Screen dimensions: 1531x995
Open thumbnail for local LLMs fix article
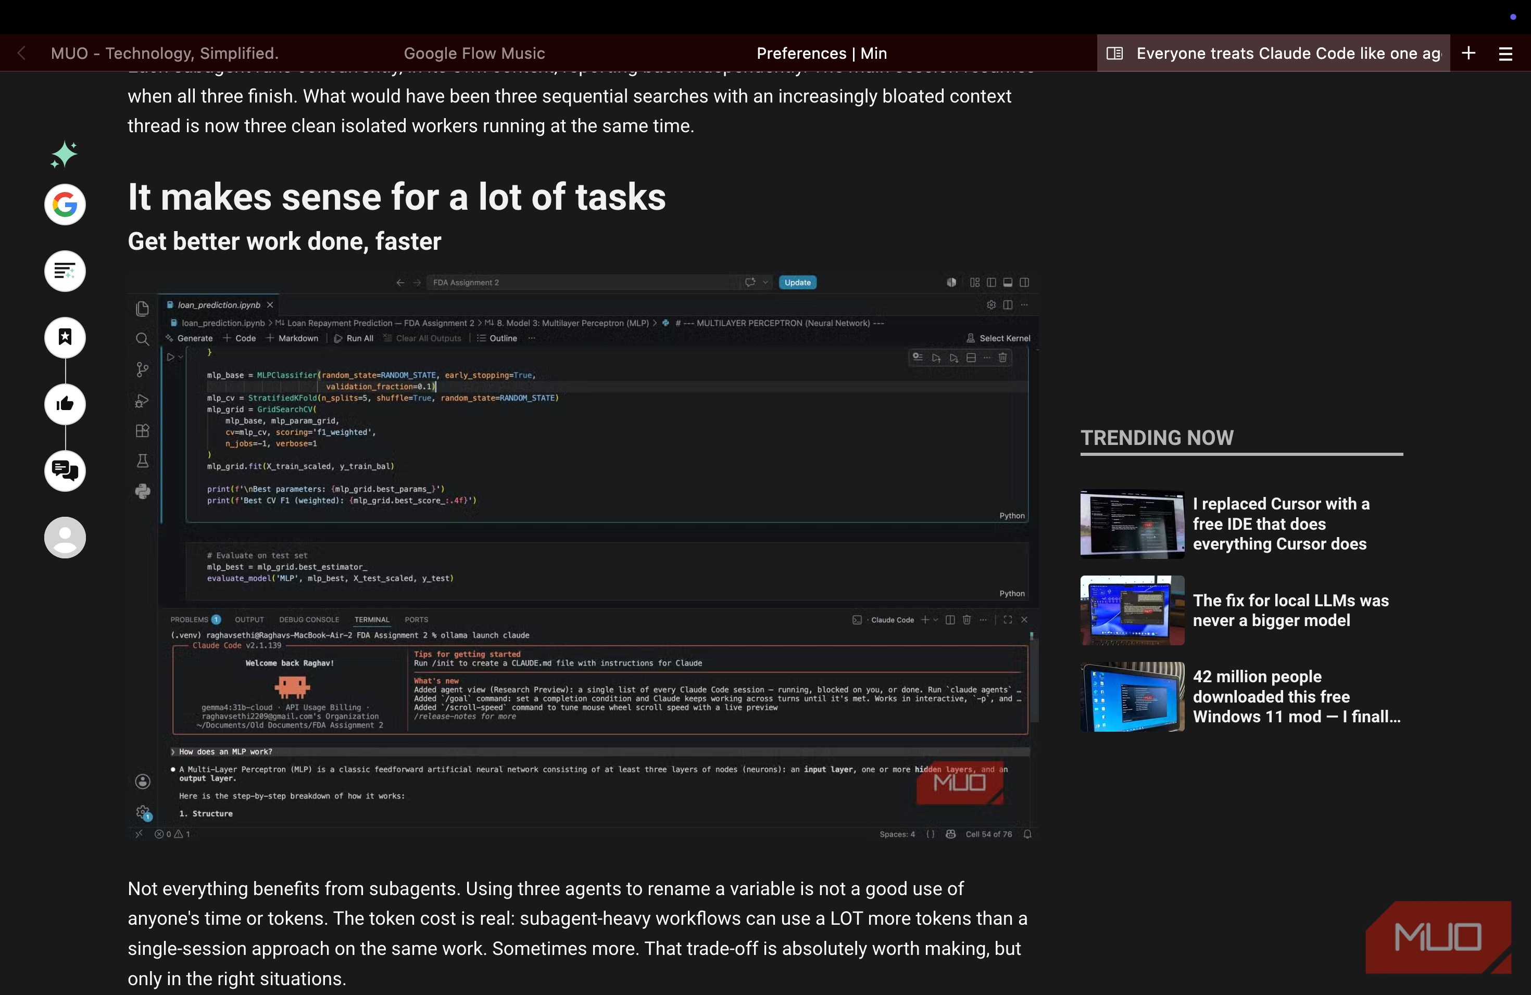click(x=1132, y=610)
